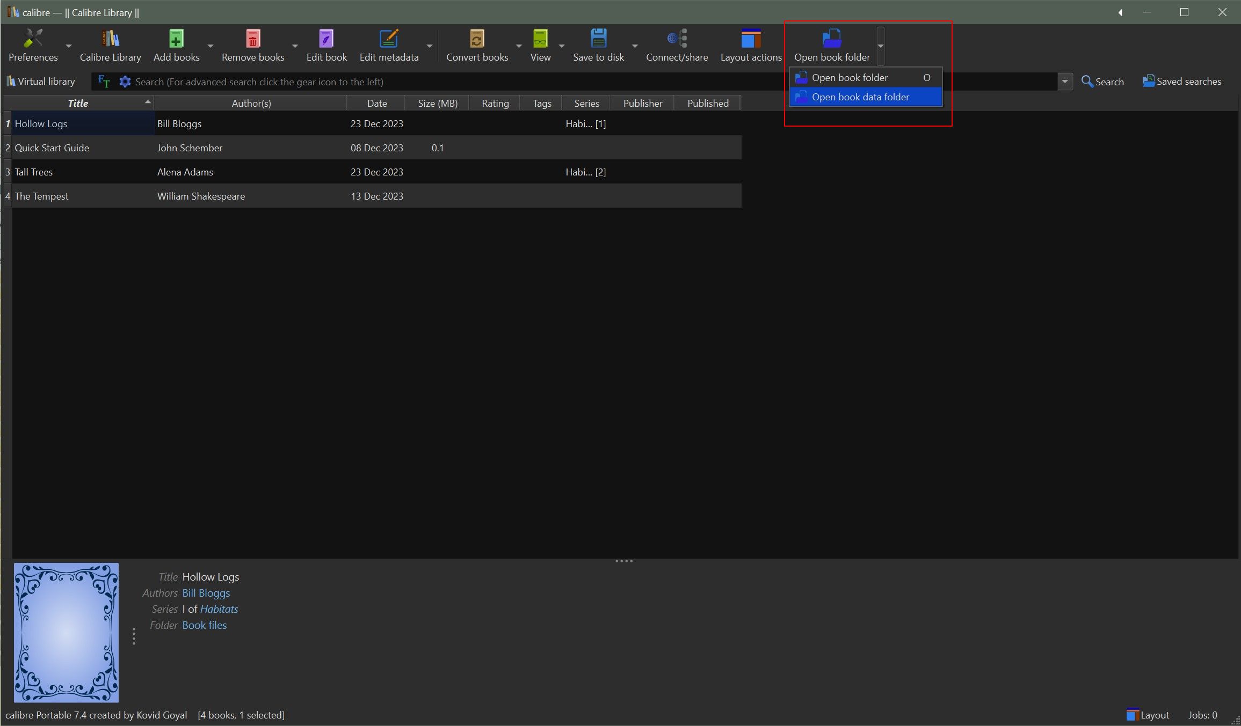Toggle full text search FT icon
The width and height of the screenshot is (1241, 726).
pos(104,82)
